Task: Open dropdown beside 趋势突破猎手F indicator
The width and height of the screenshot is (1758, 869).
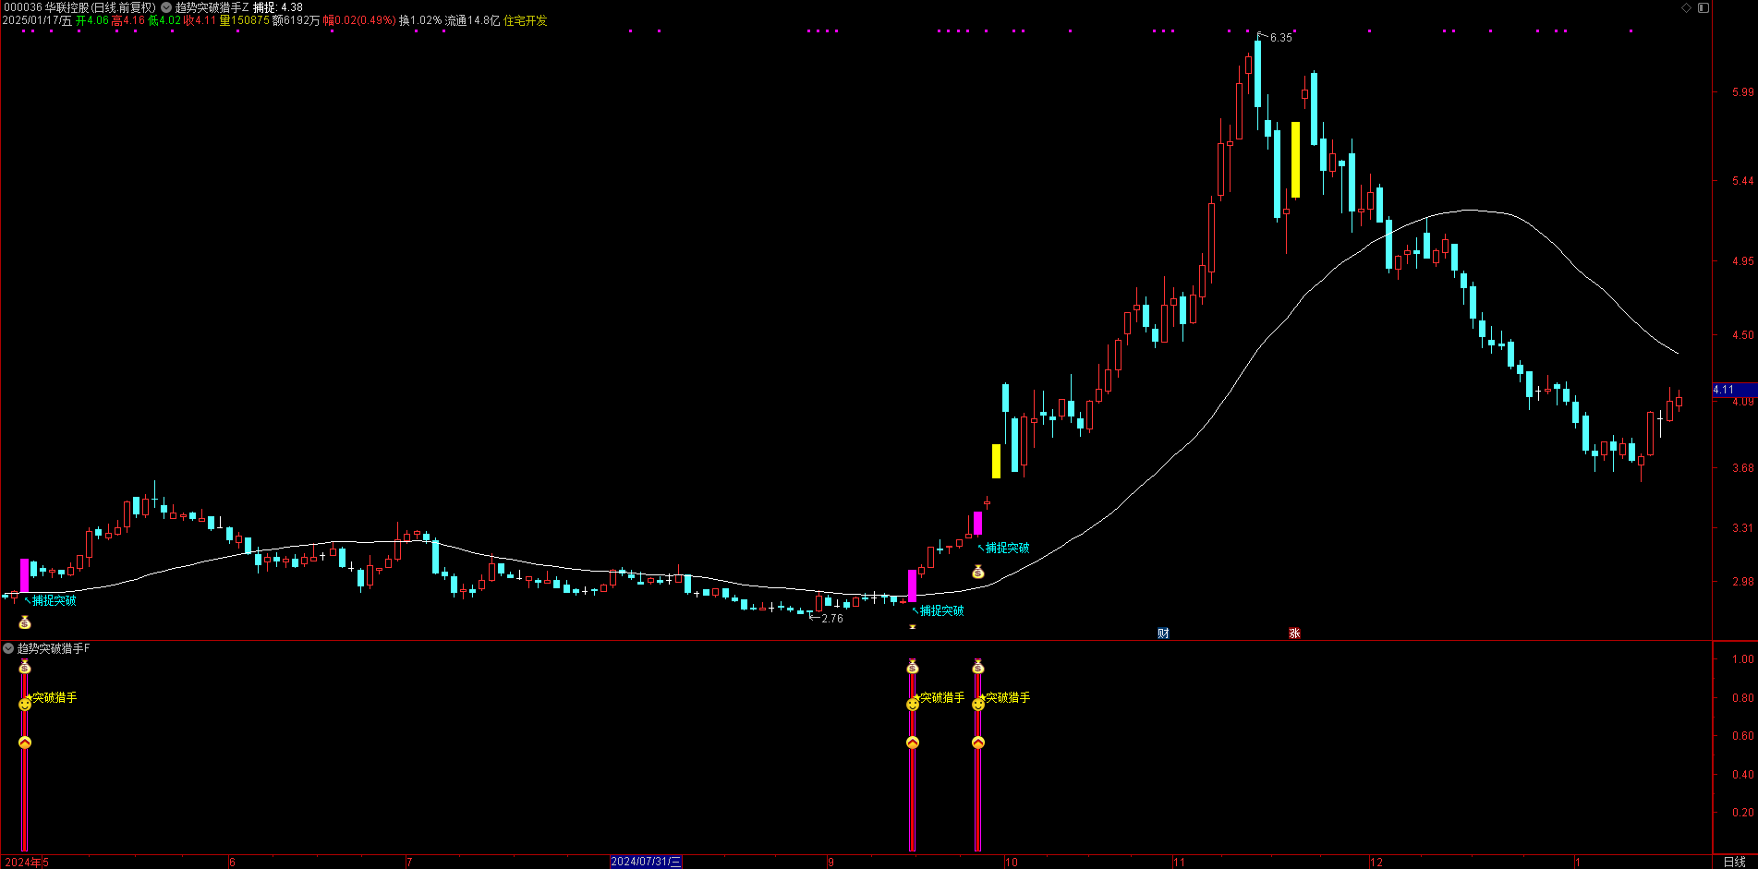Action: (x=8, y=648)
